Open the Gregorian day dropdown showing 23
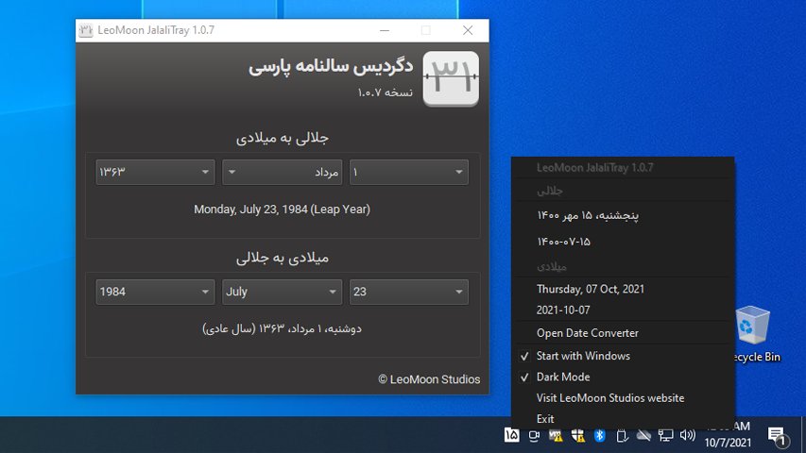 point(408,292)
